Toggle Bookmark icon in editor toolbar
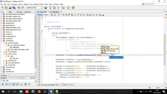The image size is (167, 94). pyautogui.click(x=84, y=15)
